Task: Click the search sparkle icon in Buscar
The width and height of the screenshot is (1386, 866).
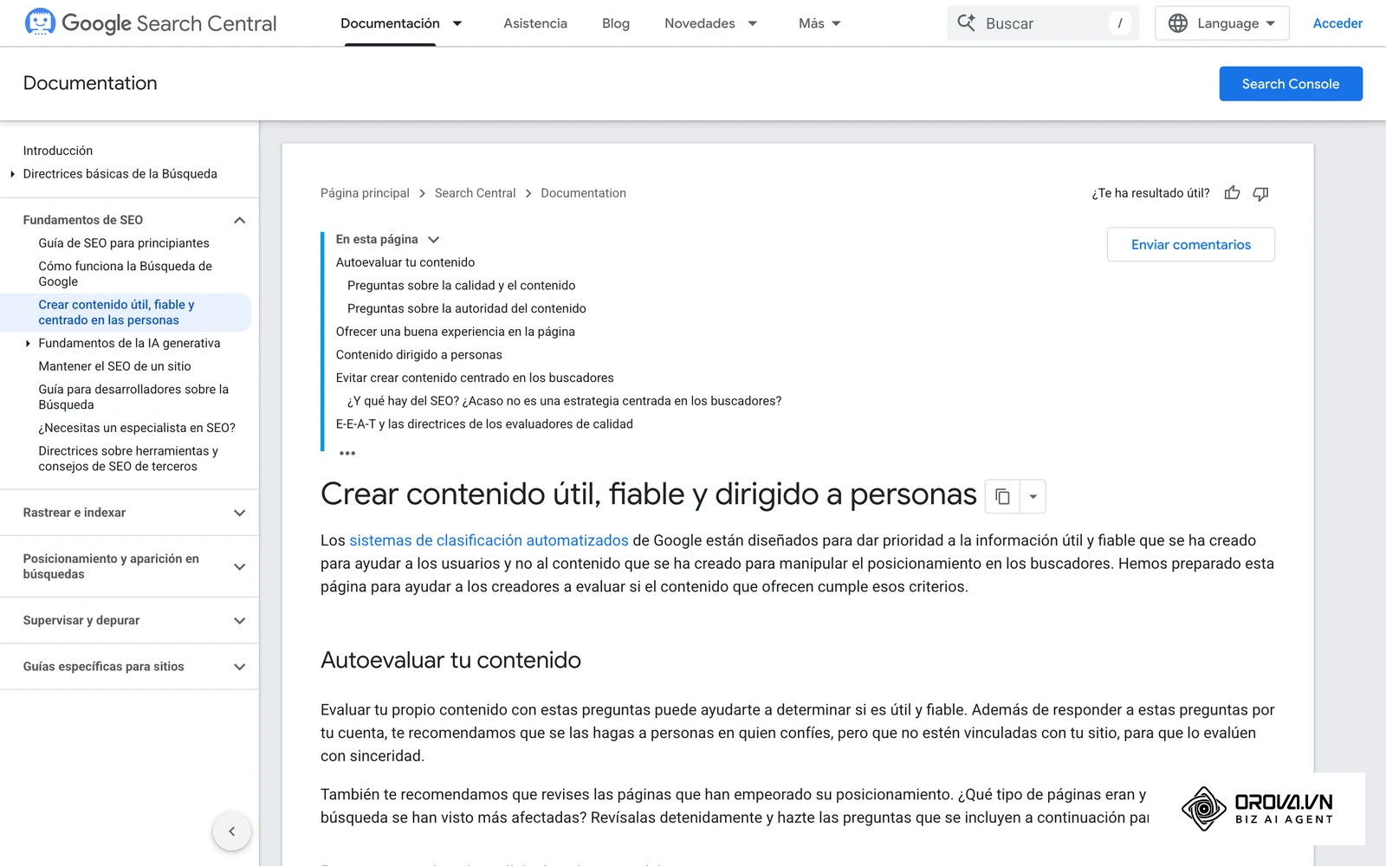Action: pos(966,23)
